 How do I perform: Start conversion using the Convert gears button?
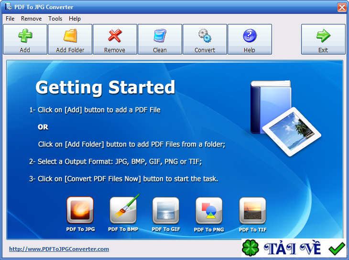(x=205, y=39)
